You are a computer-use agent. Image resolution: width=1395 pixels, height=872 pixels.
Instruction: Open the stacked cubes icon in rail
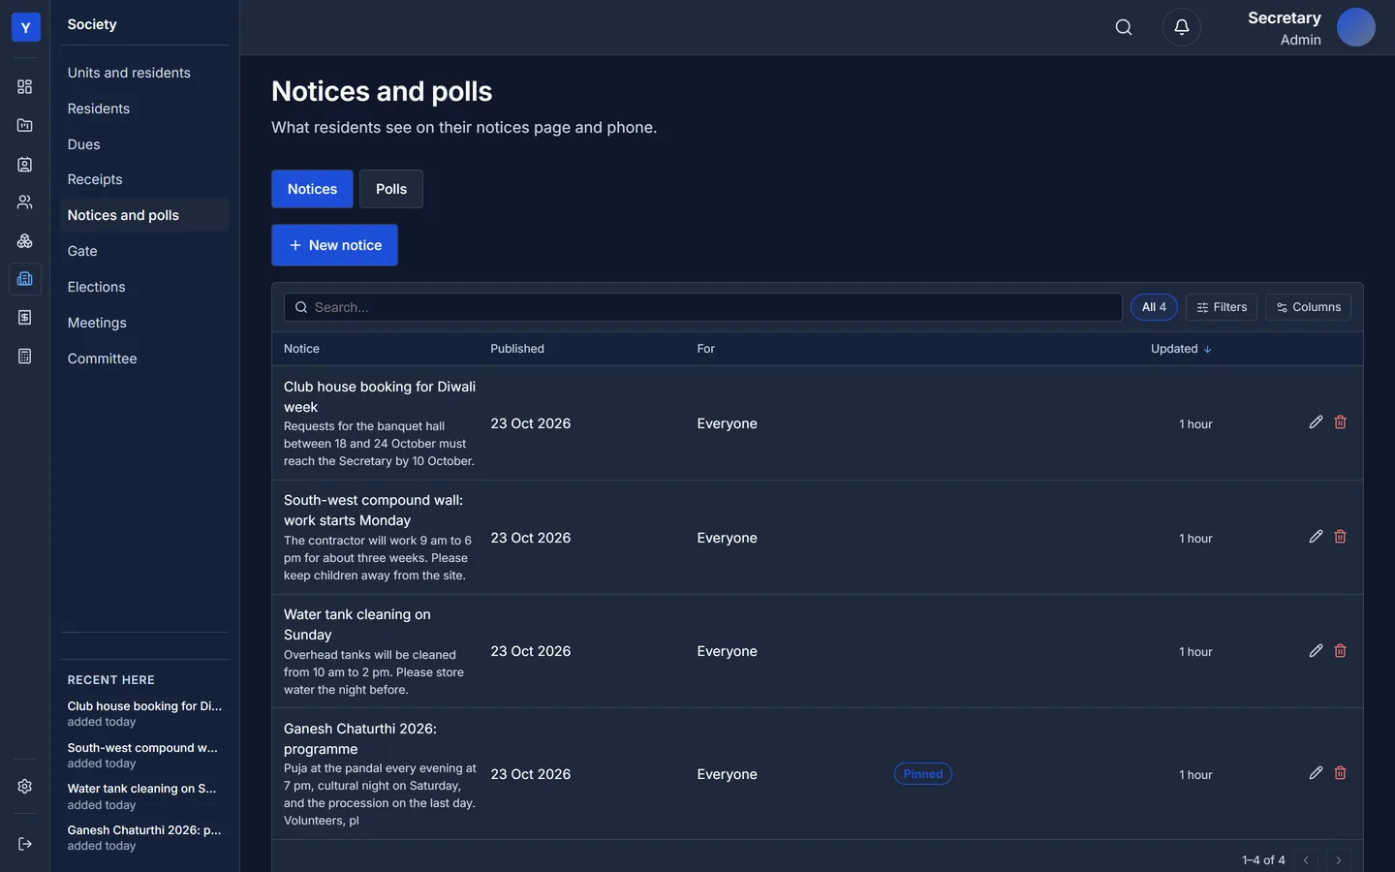click(25, 241)
